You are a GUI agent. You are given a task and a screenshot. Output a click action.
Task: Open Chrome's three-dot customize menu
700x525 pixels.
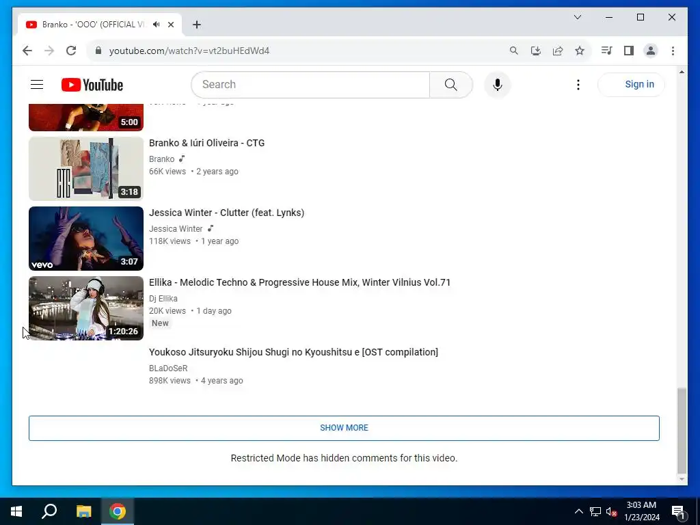point(673,51)
